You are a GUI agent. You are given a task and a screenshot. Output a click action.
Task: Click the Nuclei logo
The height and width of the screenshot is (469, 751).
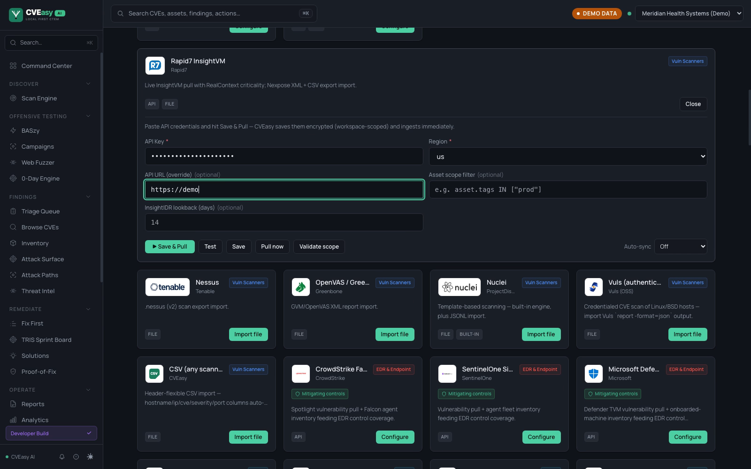tap(460, 287)
